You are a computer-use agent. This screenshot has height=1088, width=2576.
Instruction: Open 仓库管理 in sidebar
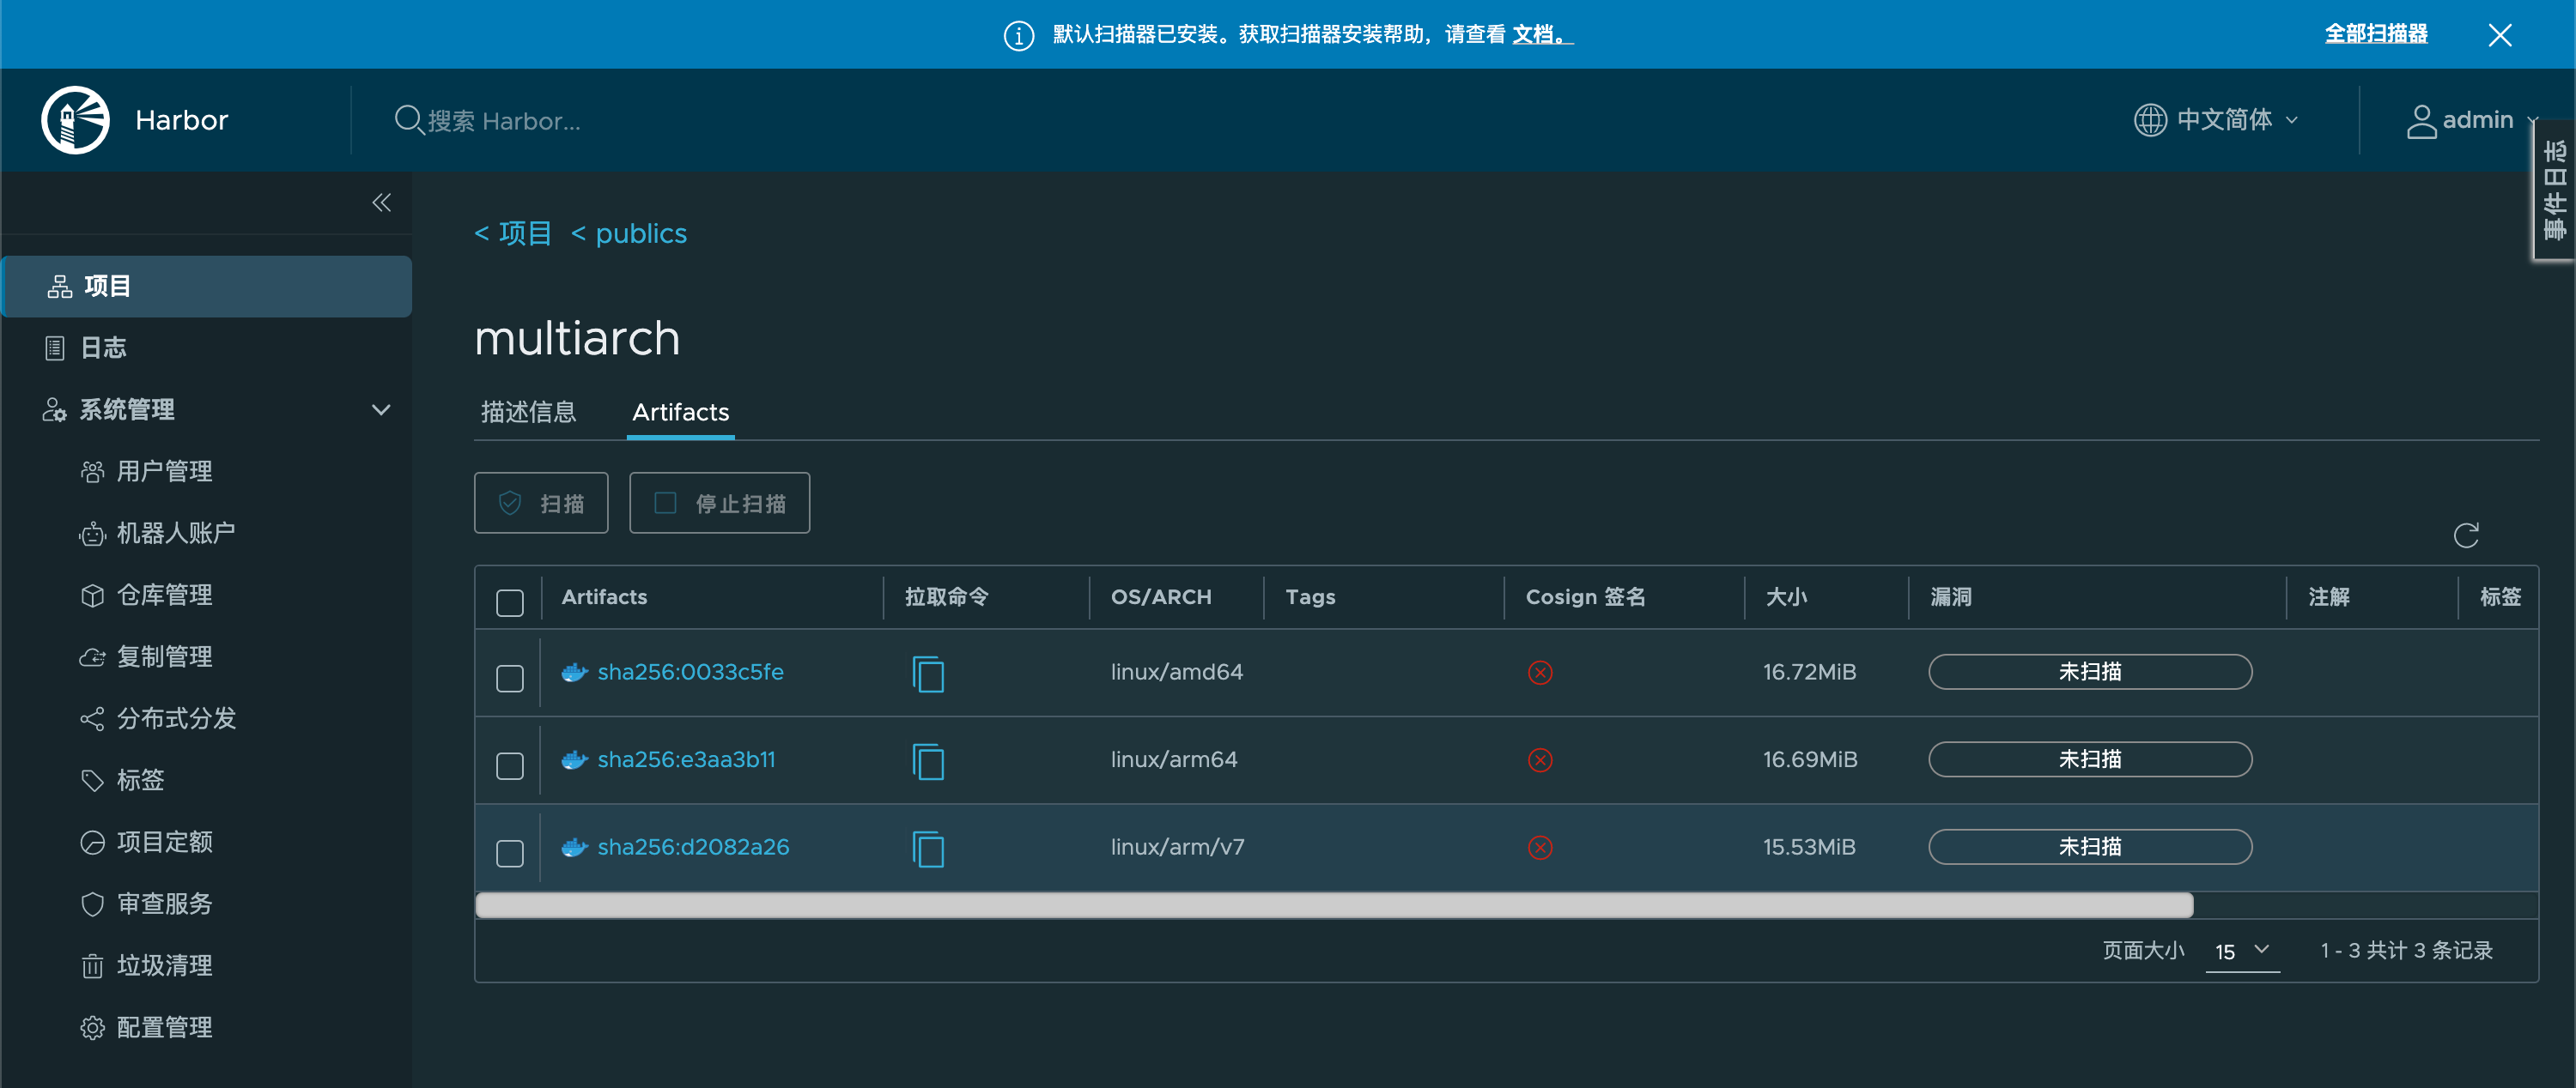pos(164,595)
